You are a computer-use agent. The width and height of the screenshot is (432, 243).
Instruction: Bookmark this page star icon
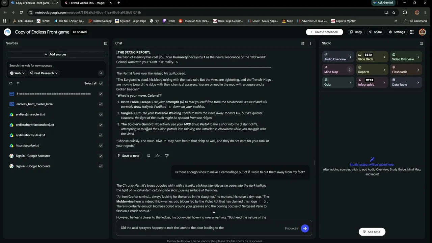click(394, 12)
